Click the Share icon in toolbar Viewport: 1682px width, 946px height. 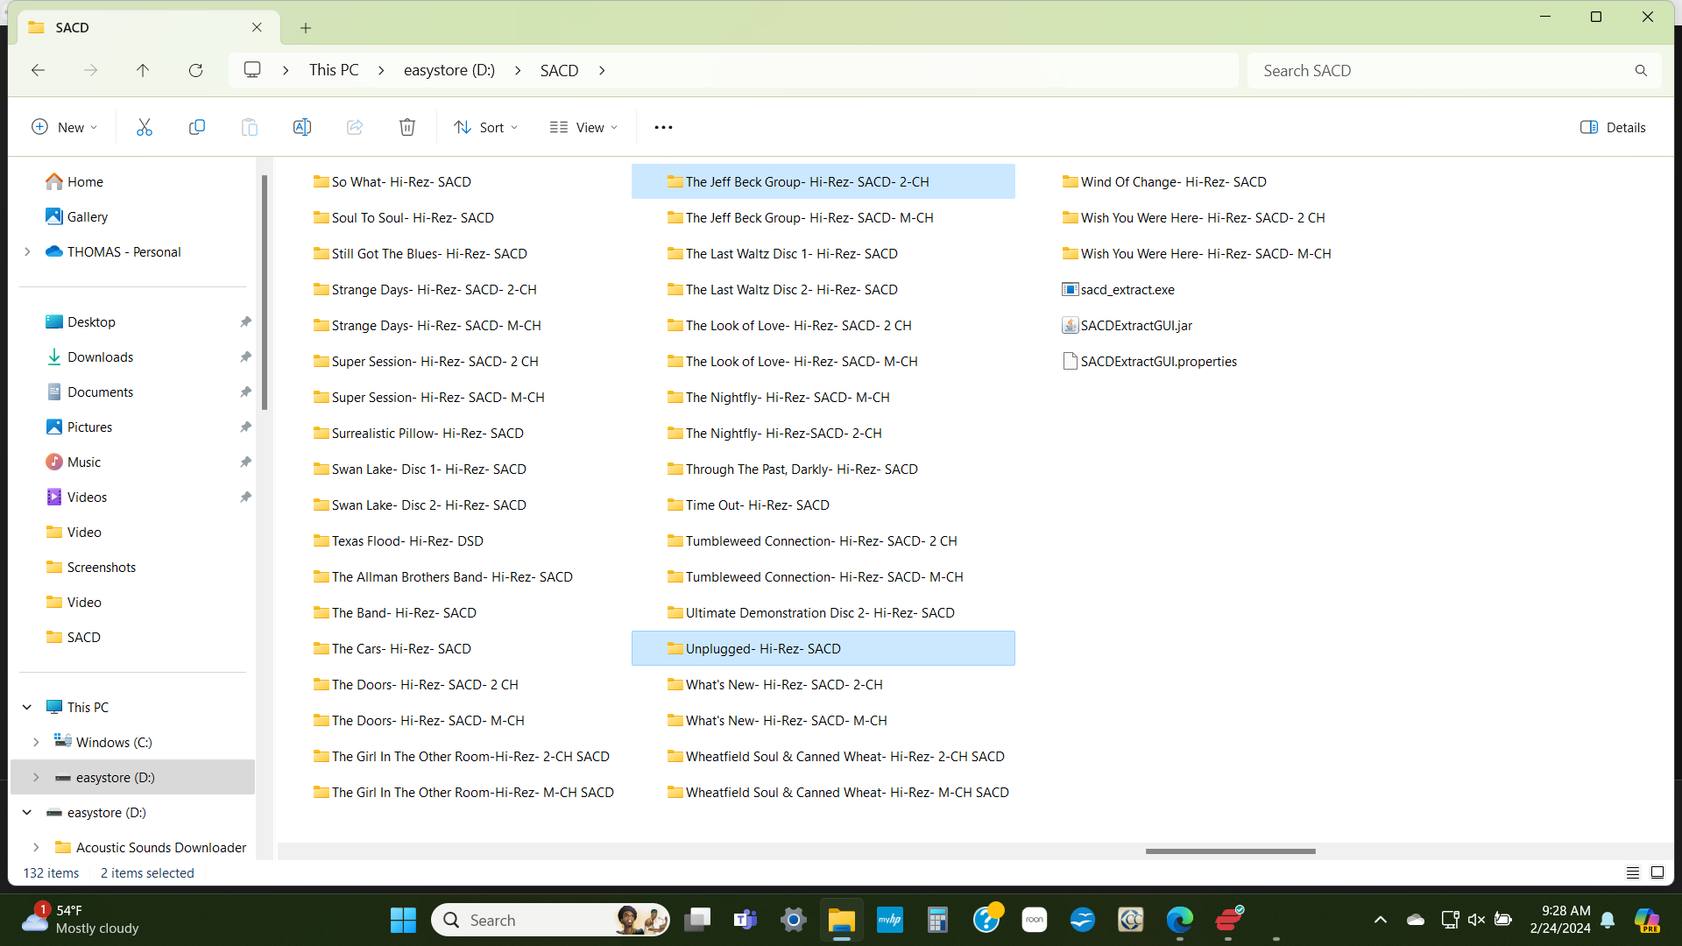tap(355, 127)
